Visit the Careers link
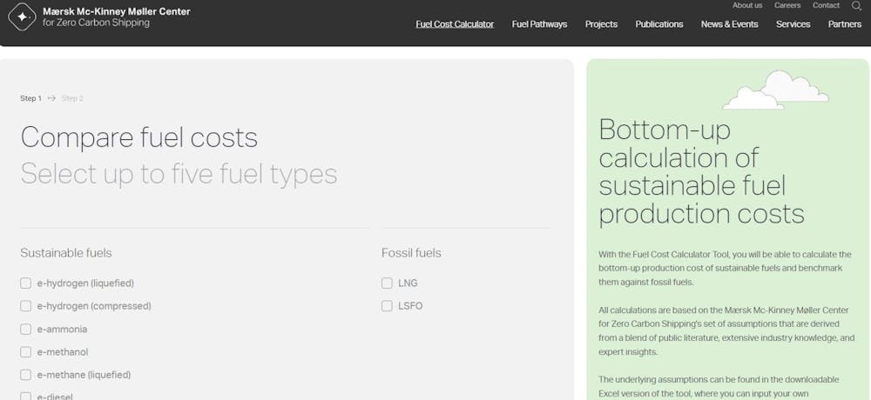 click(787, 5)
